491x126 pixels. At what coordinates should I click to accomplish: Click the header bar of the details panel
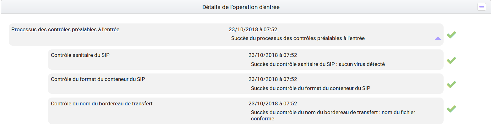245,7
